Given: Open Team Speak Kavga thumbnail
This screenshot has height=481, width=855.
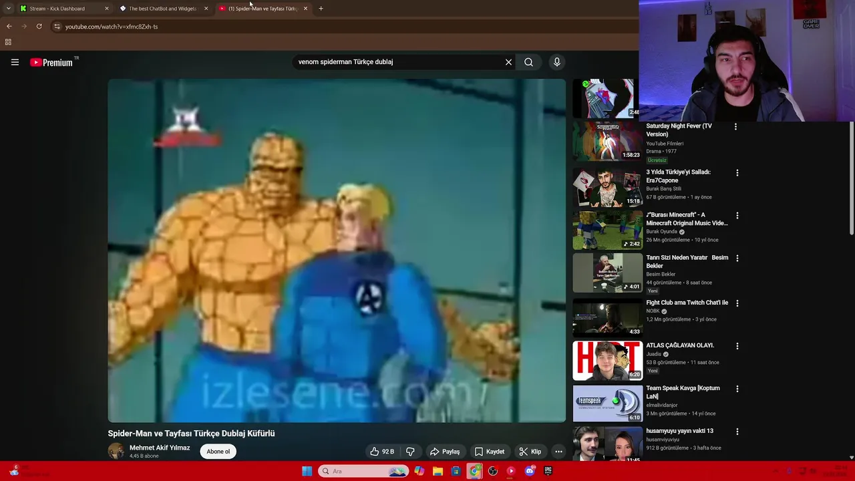Looking at the screenshot, I should 607,404.
